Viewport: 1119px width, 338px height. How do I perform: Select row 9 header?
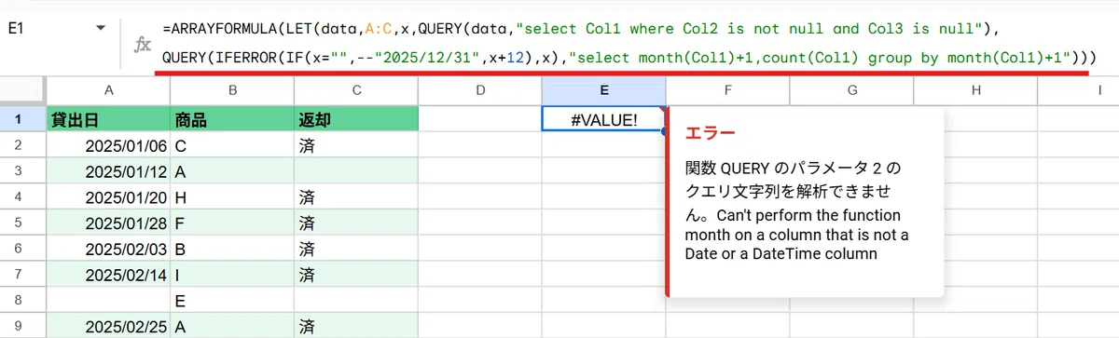tap(22, 327)
